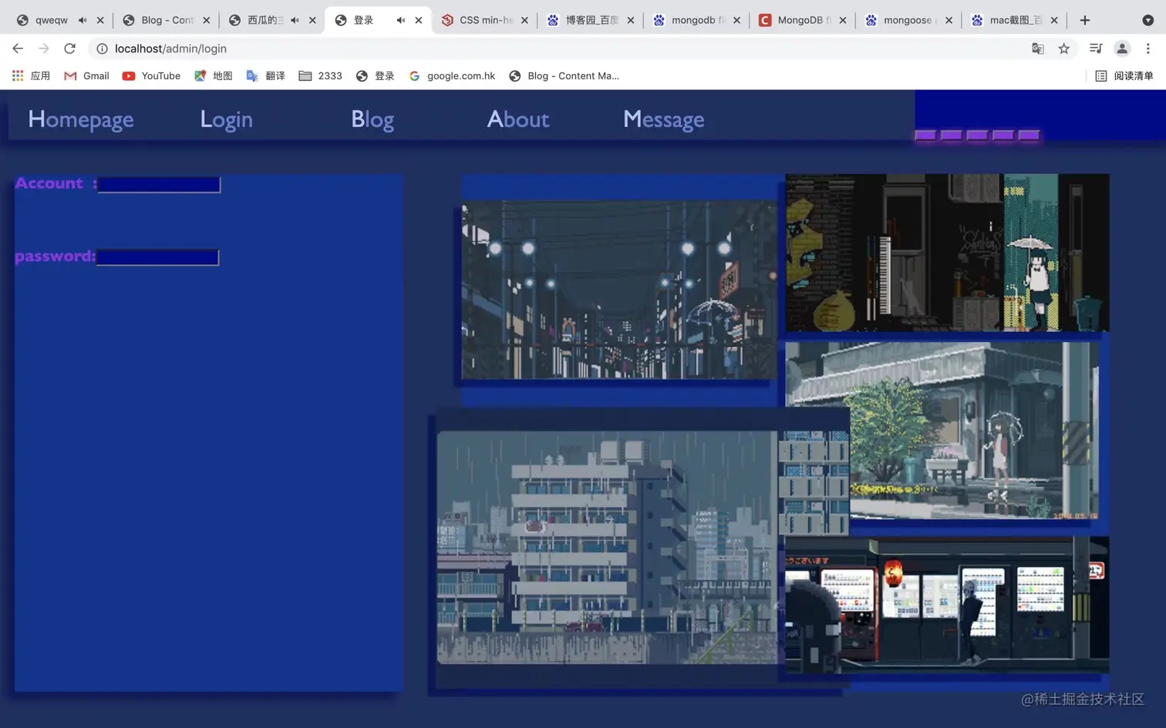Open the Apps (应用) bookmark shortcut
Image resolution: width=1166 pixels, height=728 pixels.
[x=31, y=75]
